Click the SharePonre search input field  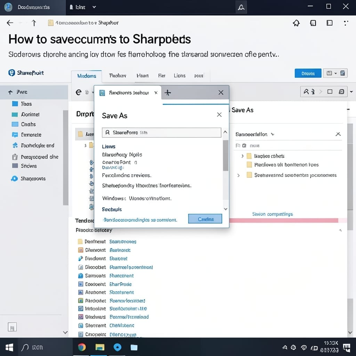pos(161,132)
